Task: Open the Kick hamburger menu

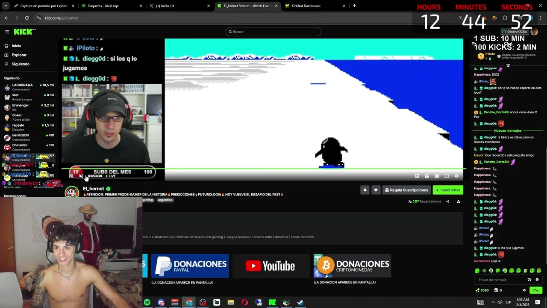Action: tap(7, 32)
